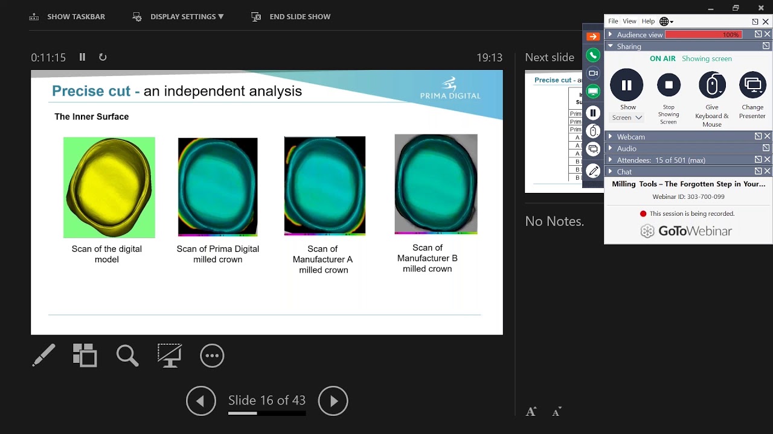
Task: Close the Audience view pane
Action: click(767, 35)
